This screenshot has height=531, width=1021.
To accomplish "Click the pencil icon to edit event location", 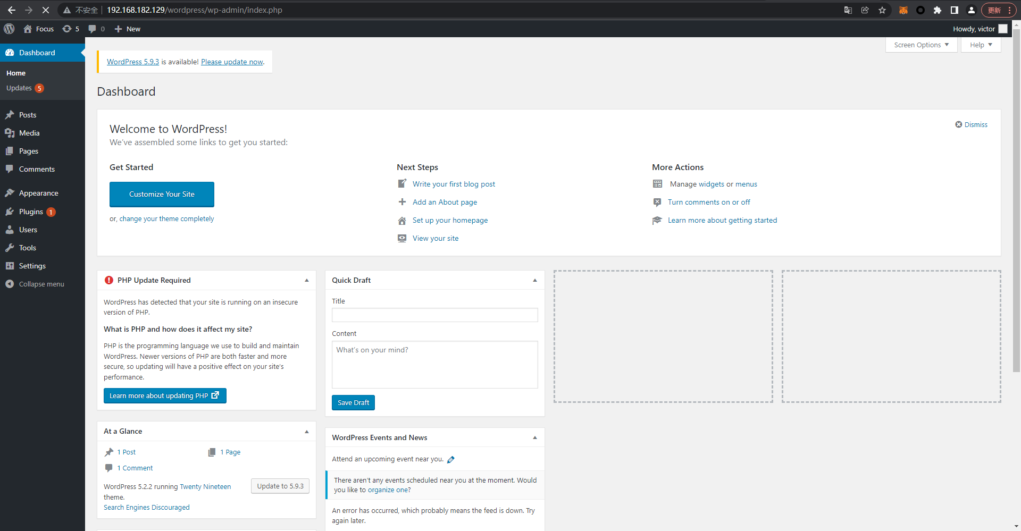I will [451, 460].
